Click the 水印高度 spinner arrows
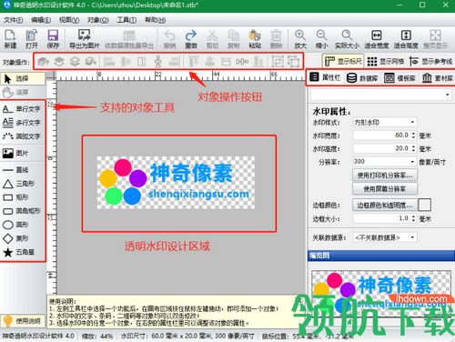 tap(413, 148)
